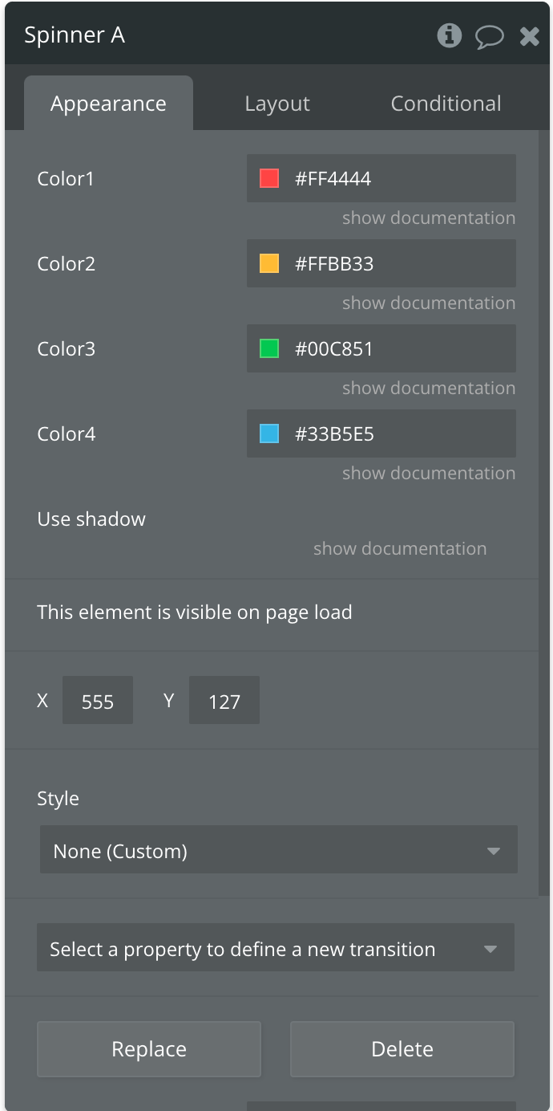Click the Delete button
The image size is (553, 1111).
coord(402,1048)
